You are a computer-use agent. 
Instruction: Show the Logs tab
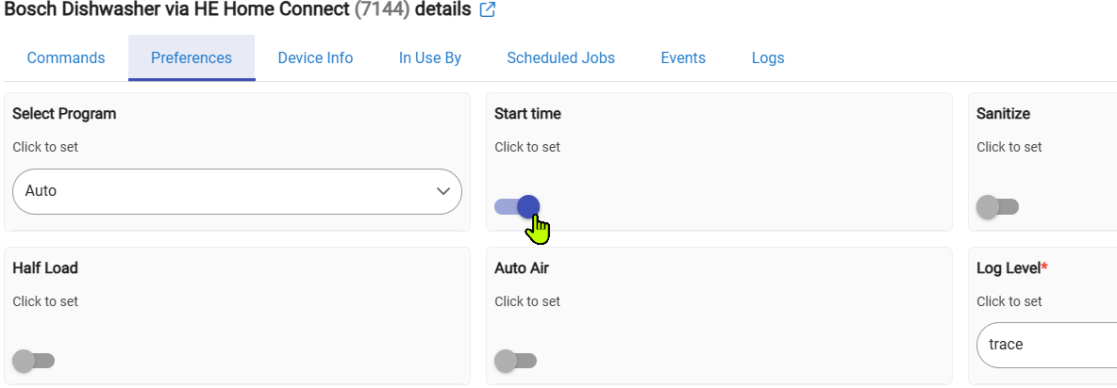(x=768, y=58)
